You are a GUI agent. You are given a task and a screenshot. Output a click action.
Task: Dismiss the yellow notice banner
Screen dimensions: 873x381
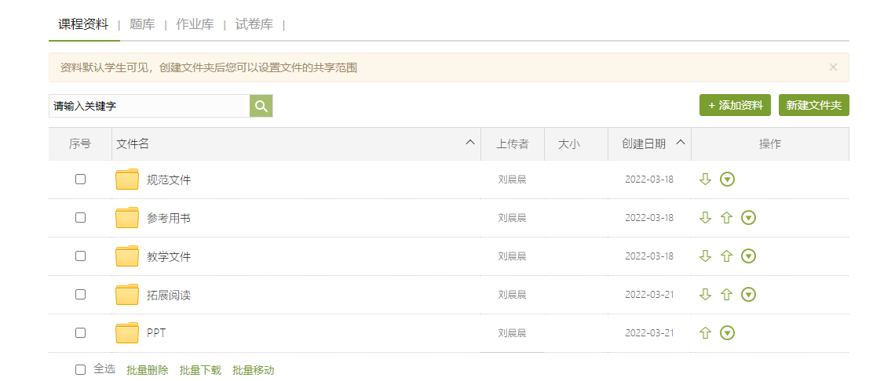click(833, 67)
